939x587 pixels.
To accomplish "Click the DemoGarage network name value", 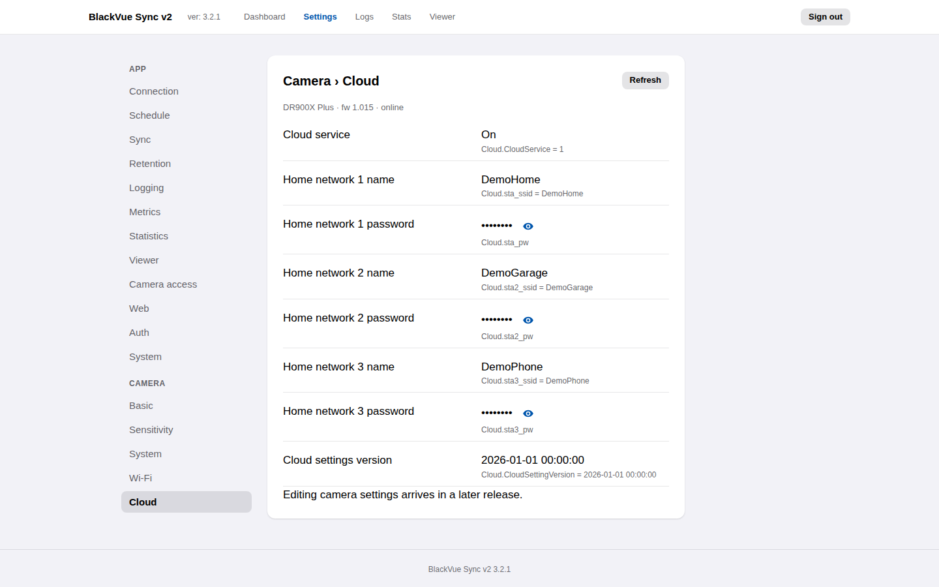I will (514, 273).
